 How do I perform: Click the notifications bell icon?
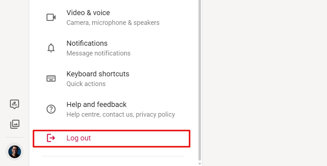51,48
